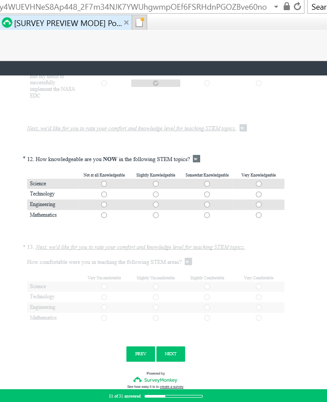Click the padlock security icon
The image size is (327, 402).
pyautogui.click(x=287, y=7)
